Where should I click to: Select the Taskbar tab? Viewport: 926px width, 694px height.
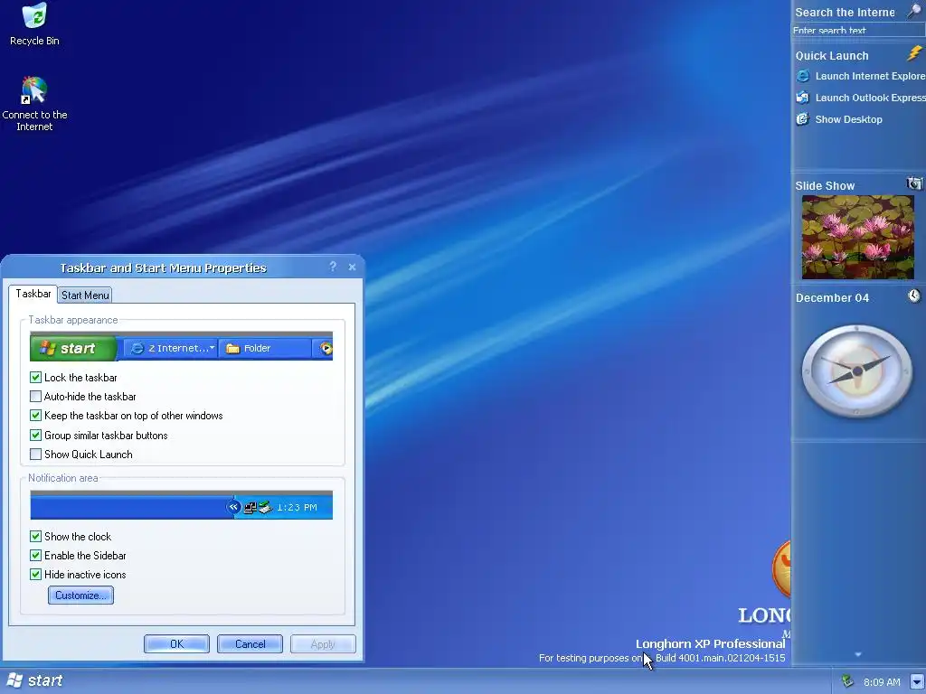point(33,294)
